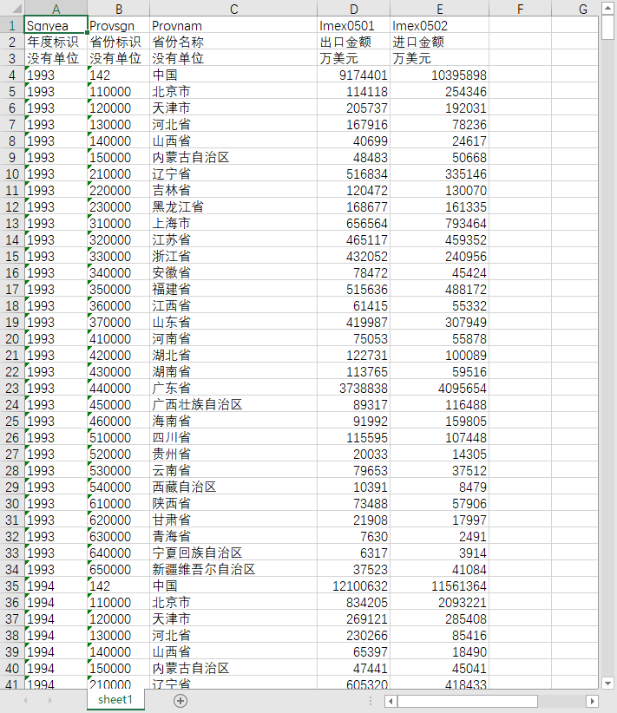This screenshot has height=713, width=617.
Task: Select export value 9174401
Action: [353, 75]
